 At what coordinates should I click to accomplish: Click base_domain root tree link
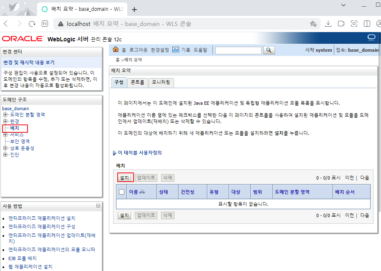[15, 109]
